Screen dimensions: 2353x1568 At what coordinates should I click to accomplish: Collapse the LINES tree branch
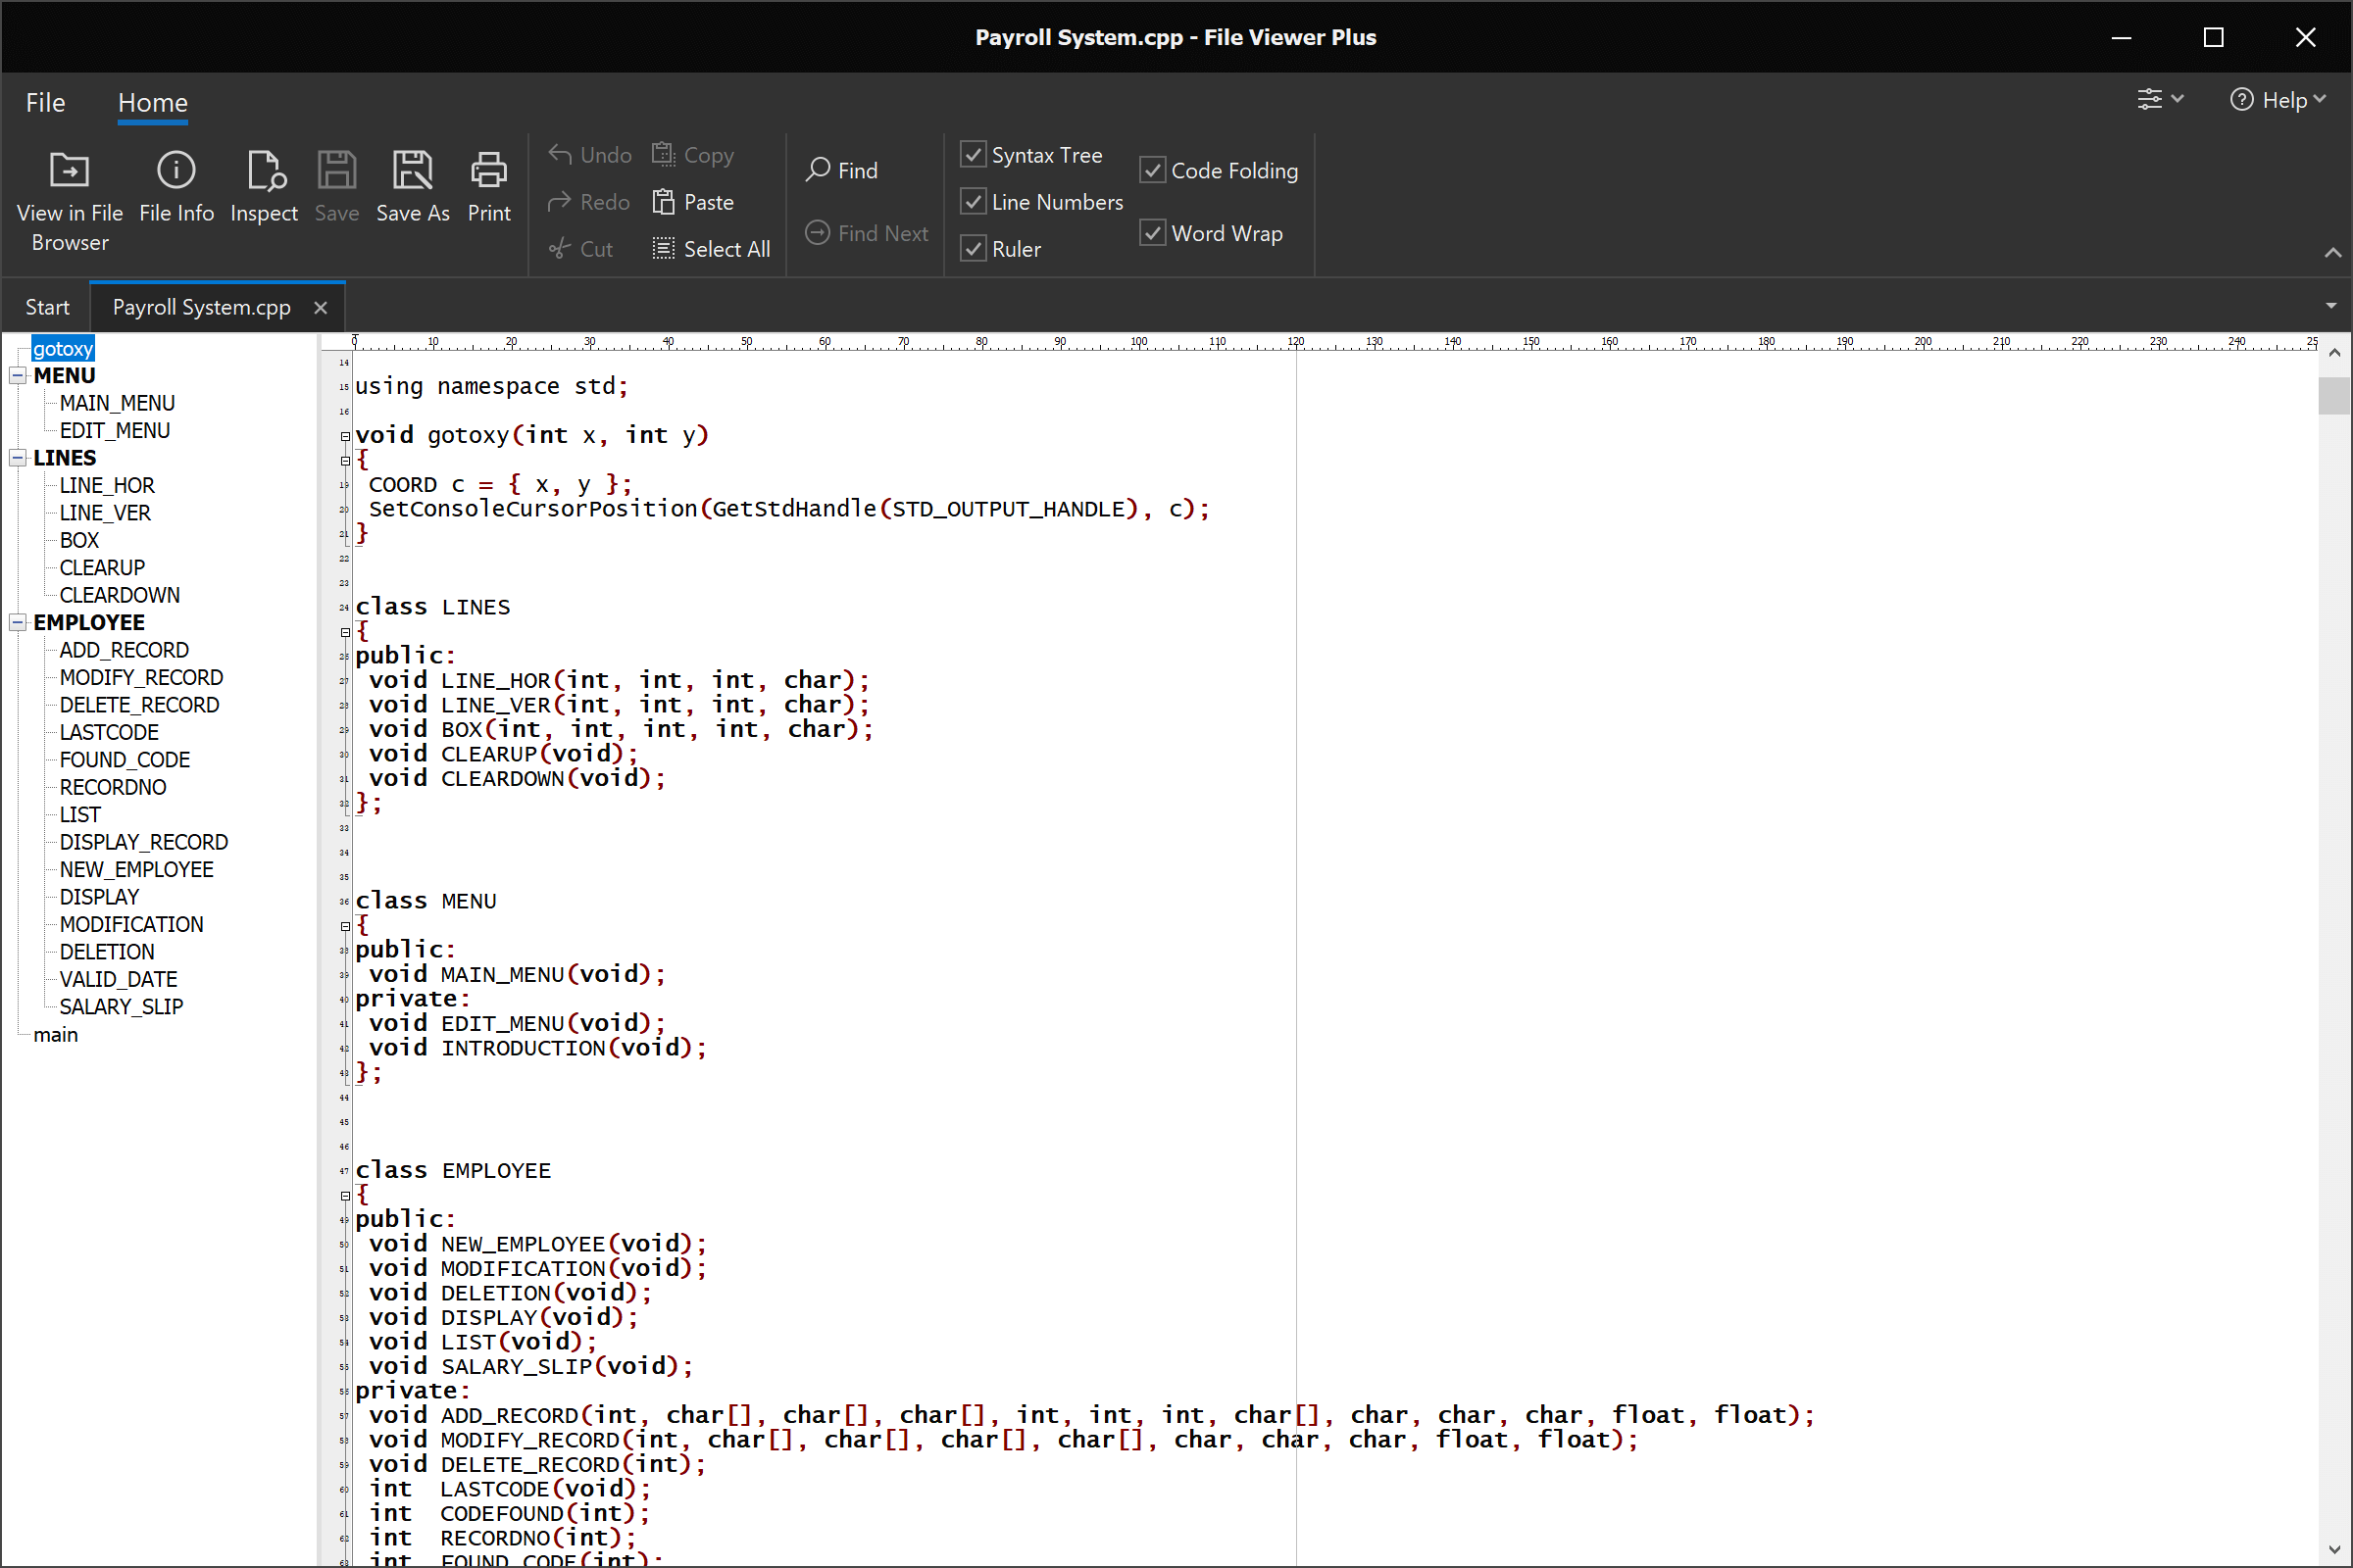pyautogui.click(x=17, y=457)
